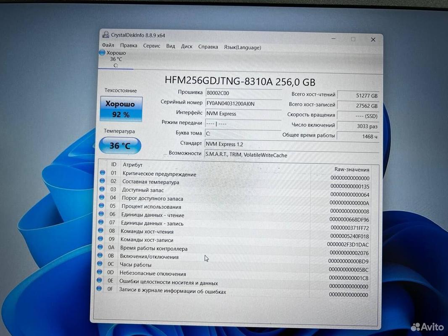The width and height of the screenshot is (448, 336).
Task: Select the Процент использования attribute row
Action: click(234, 208)
